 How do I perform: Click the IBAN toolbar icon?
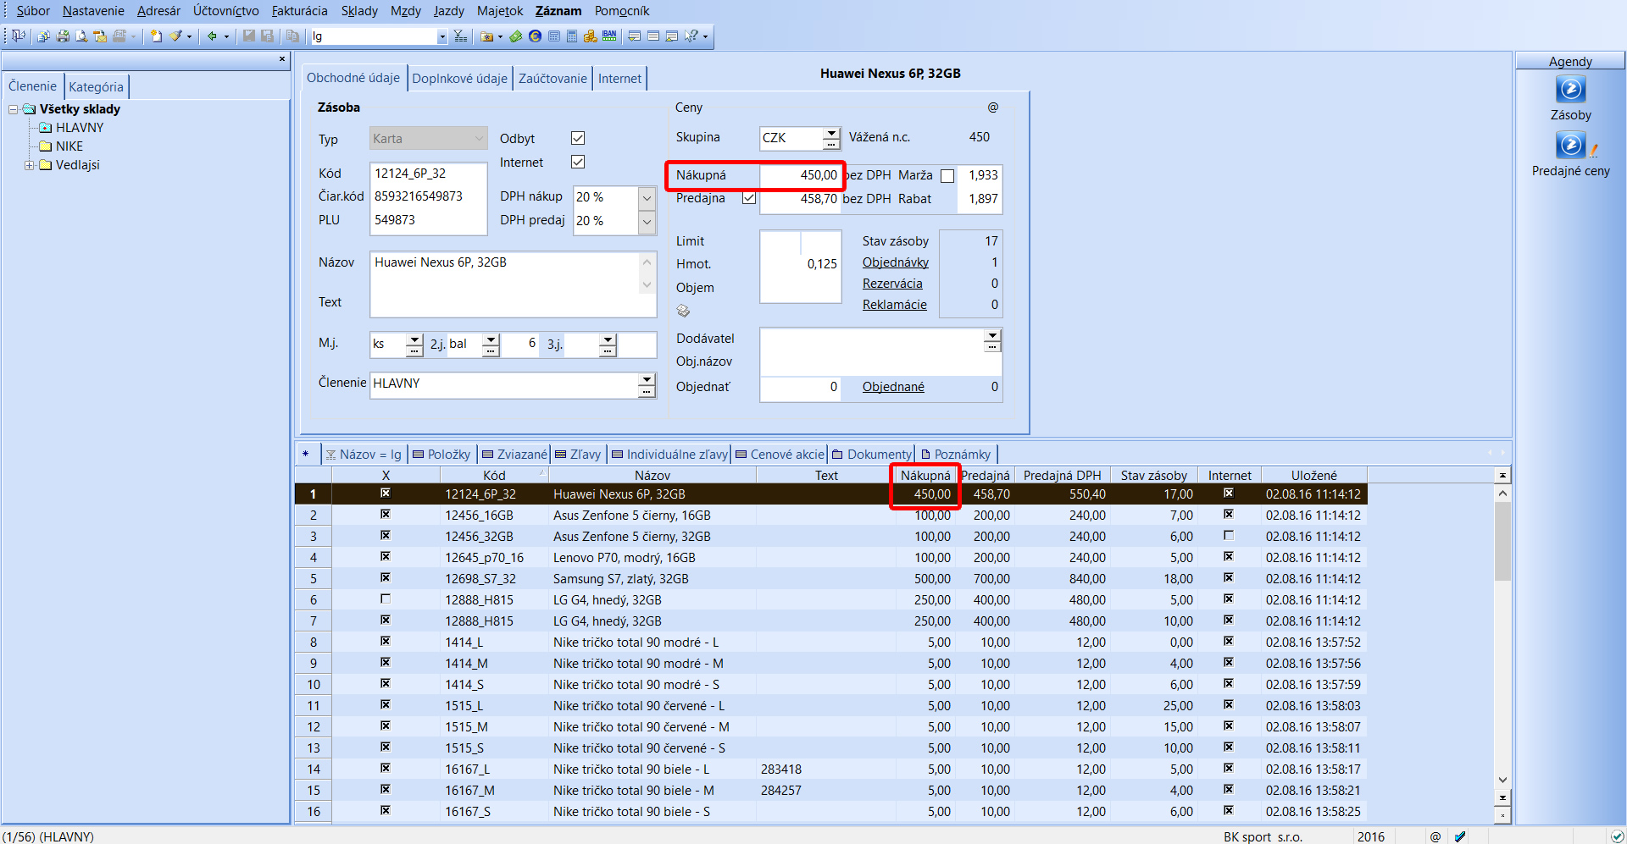pos(609,36)
